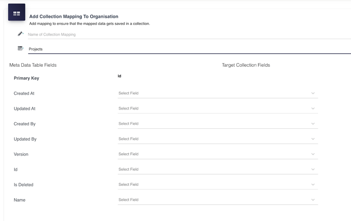Image resolution: width=351 pixels, height=221 pixels.
Task: Click the Target Collection Fields heading
Action: [x=246, y=65]
